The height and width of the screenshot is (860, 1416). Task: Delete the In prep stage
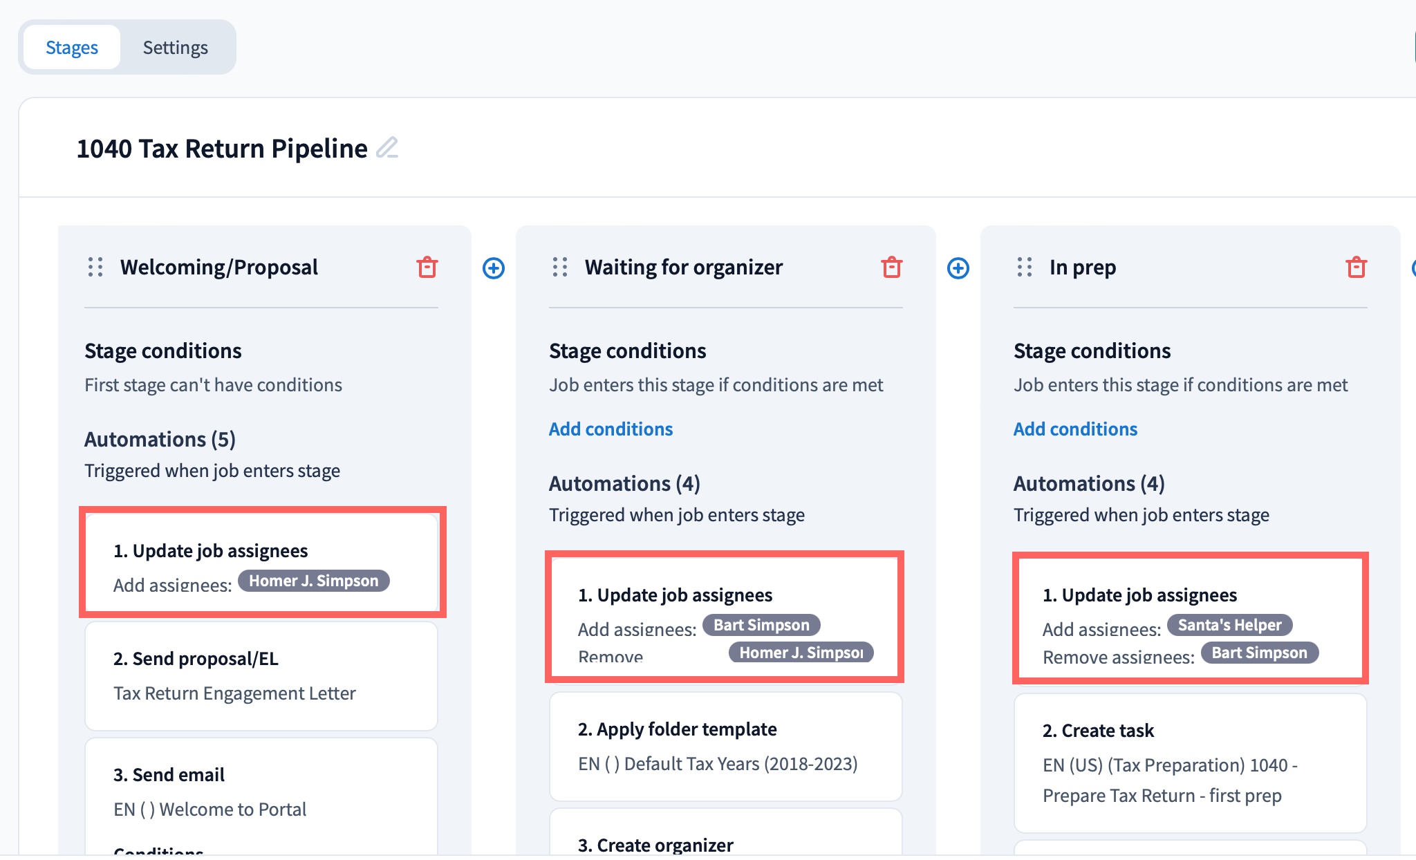[1357, 267]
